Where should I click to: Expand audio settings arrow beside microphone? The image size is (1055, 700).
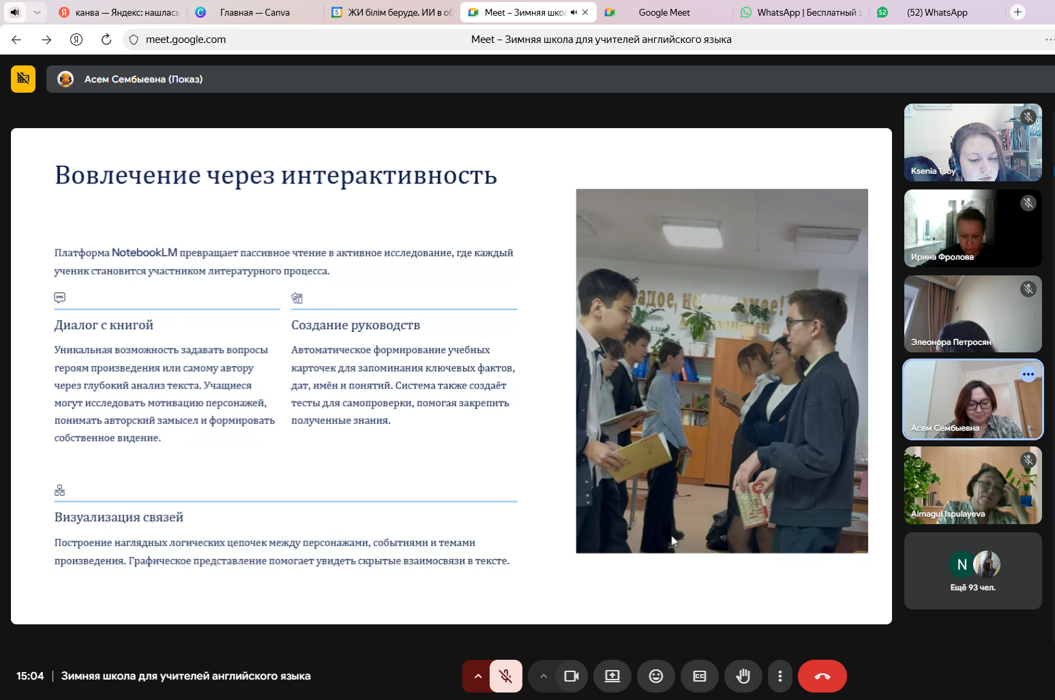click(x=477, y=676)
